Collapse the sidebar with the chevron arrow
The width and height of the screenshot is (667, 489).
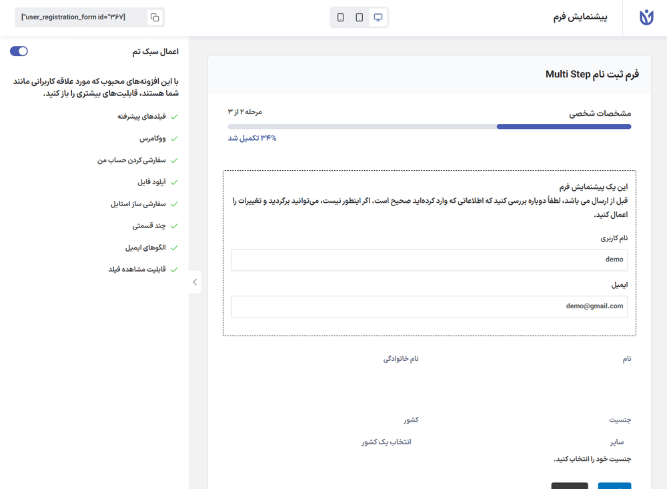click(x=194, y=282)
